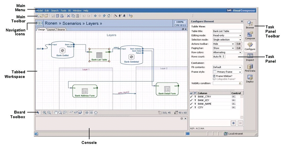Screen dimensions: 281x146
Task: Click the plus add column button
Action: [233, 123]
